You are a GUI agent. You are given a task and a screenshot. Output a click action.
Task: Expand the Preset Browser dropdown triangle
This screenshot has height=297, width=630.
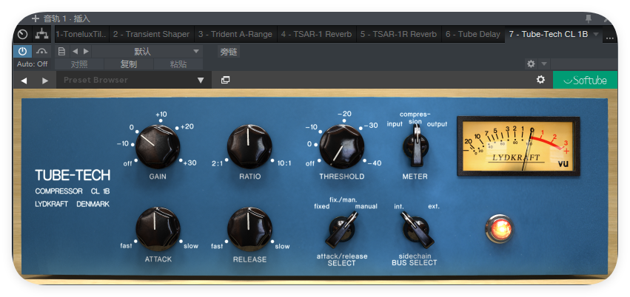[x=201, y=81]
